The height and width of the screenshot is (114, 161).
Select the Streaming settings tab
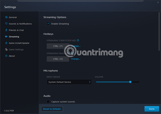tap(14, 37)
